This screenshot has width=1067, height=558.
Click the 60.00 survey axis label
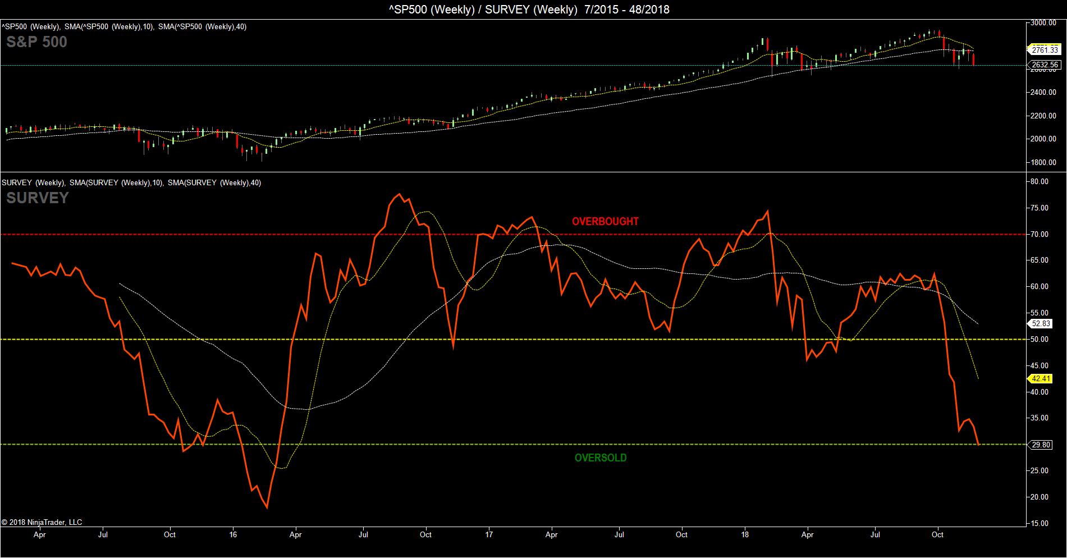point(1040,286)
